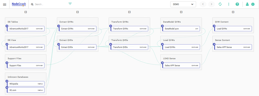Image resolution: width=259 pixels, height=96 pixels.
Task: Expand plus on Extract QVDs node
Action: 59,44
